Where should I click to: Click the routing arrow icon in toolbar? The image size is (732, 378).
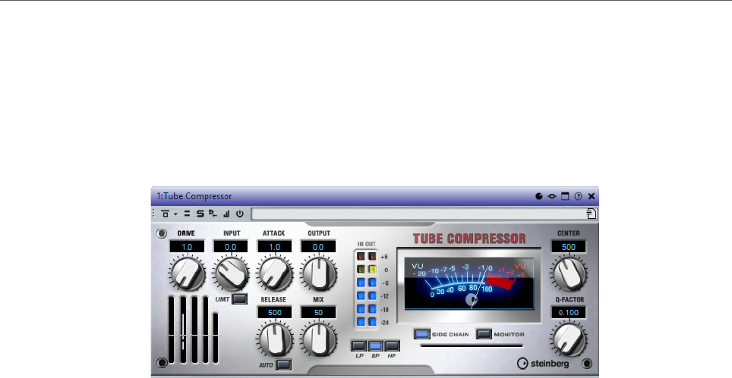pyautogui.click(x=213, y=214)
